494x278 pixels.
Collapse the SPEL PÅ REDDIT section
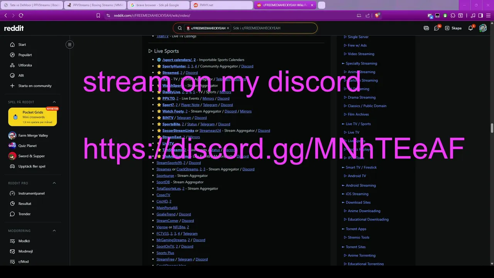click(54, 102)
